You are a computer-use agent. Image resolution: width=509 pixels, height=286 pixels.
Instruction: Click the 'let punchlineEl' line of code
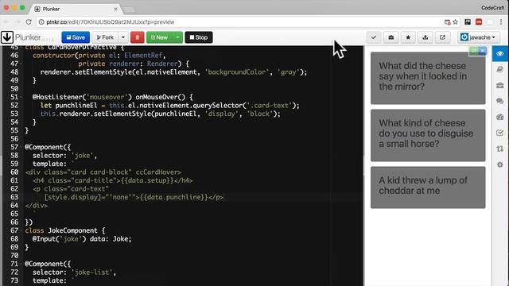pyautogui.click(x=169, y=106)
